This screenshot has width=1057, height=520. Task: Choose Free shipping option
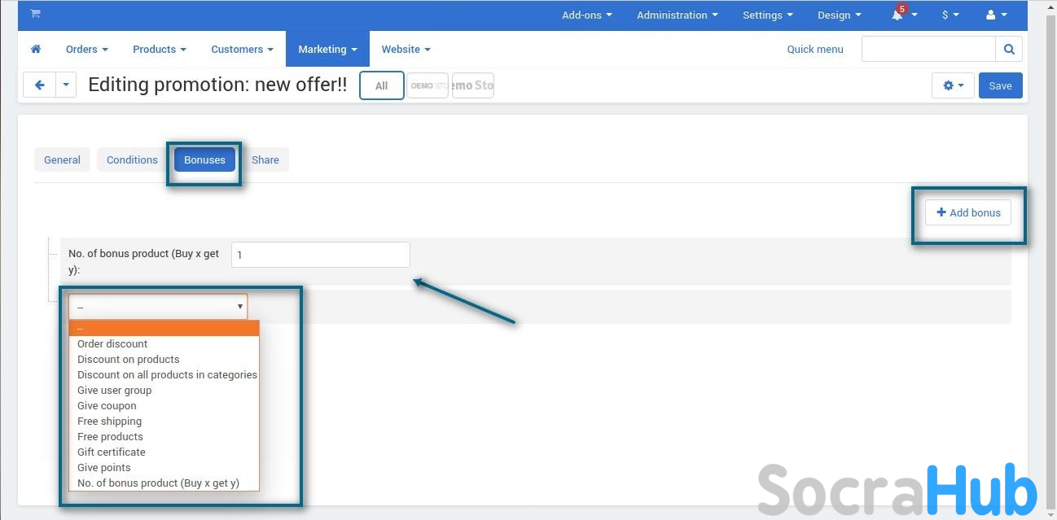click(164, 421)
